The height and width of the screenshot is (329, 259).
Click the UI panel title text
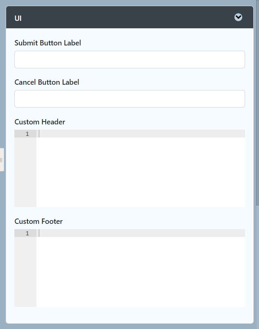18,18
